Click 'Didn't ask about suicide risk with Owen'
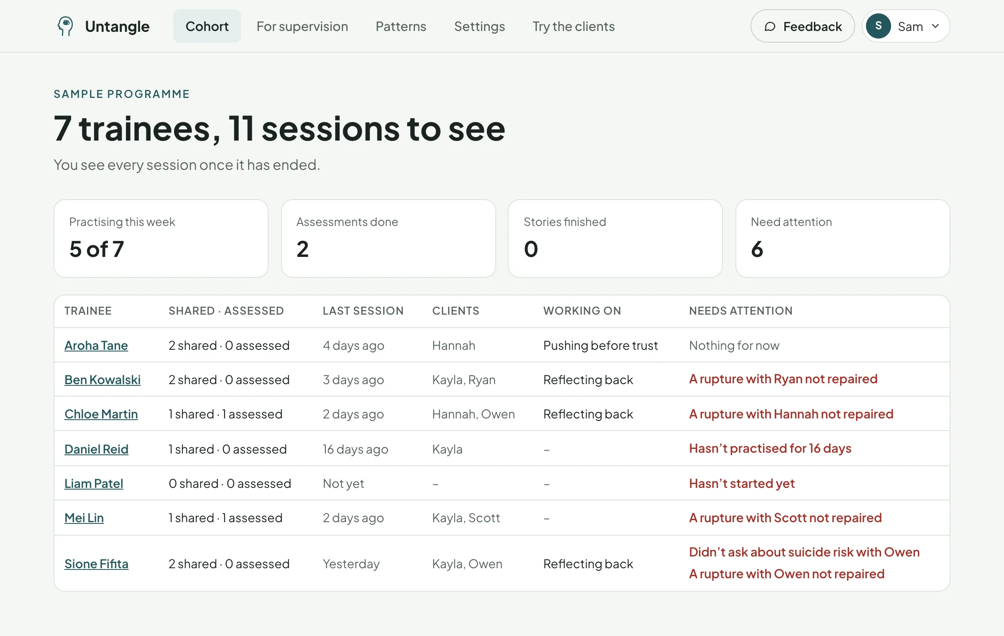Viewport: 1004px width, 636px height. [804, 552]
